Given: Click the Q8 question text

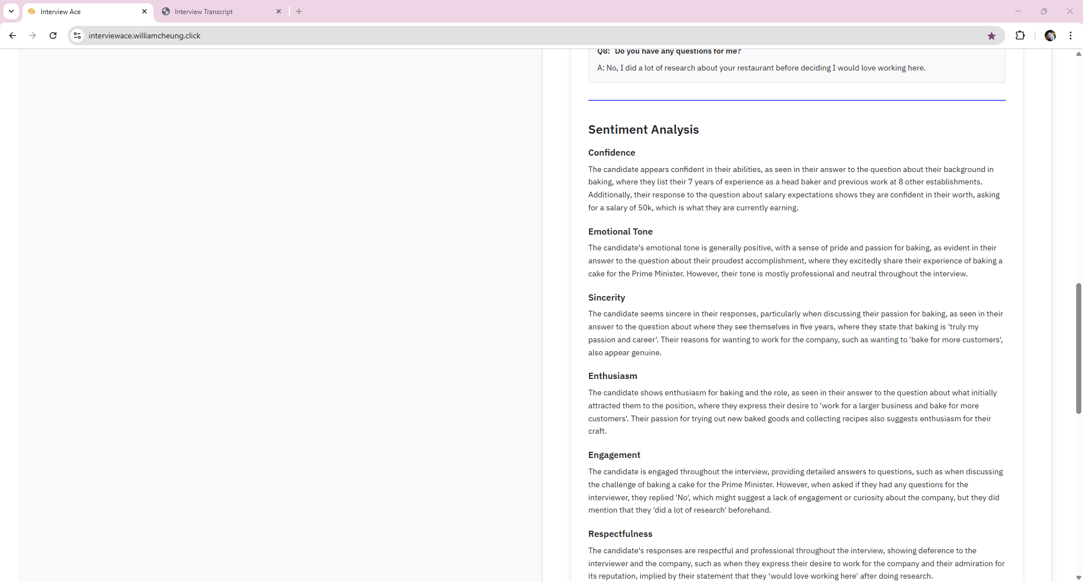Looking at the screenshot, I should 669,51.
